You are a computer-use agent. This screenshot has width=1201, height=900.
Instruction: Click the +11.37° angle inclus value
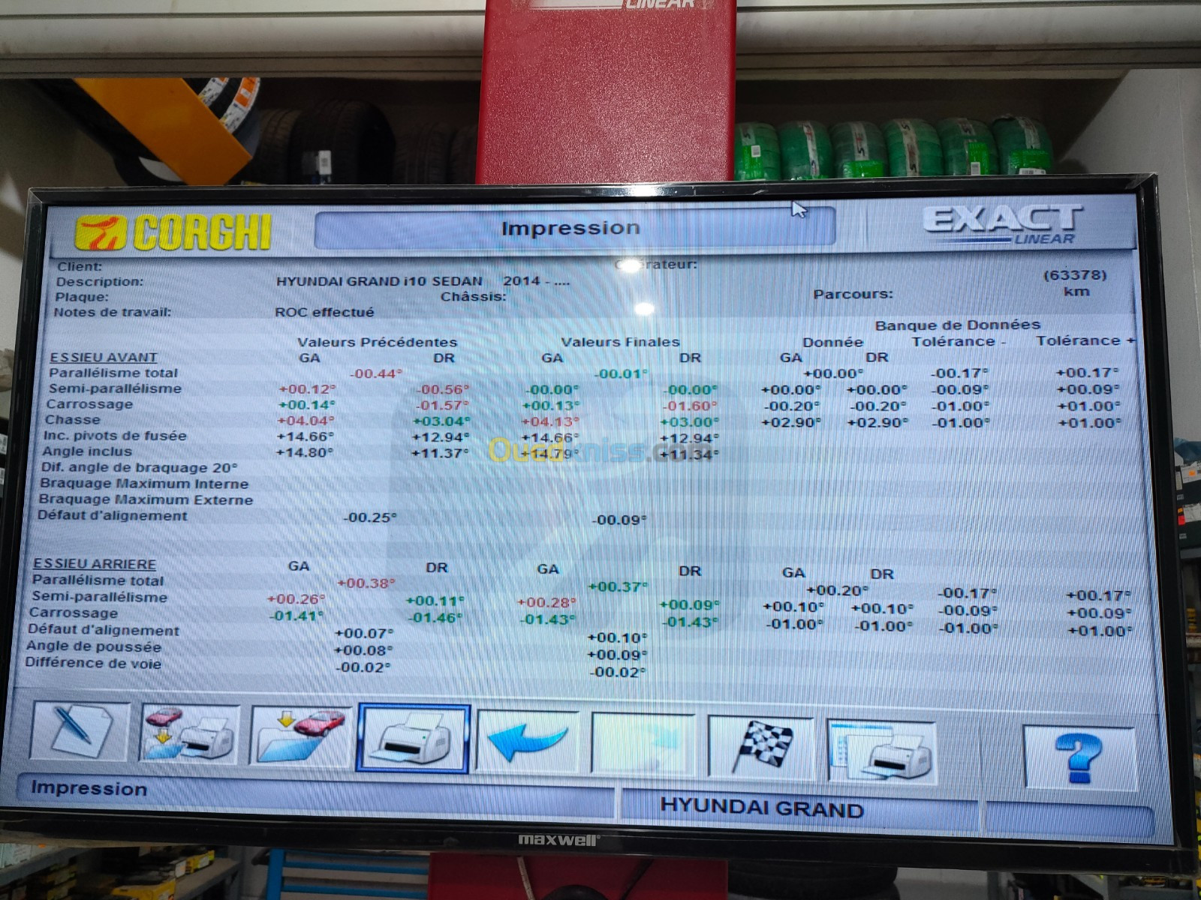440,453
